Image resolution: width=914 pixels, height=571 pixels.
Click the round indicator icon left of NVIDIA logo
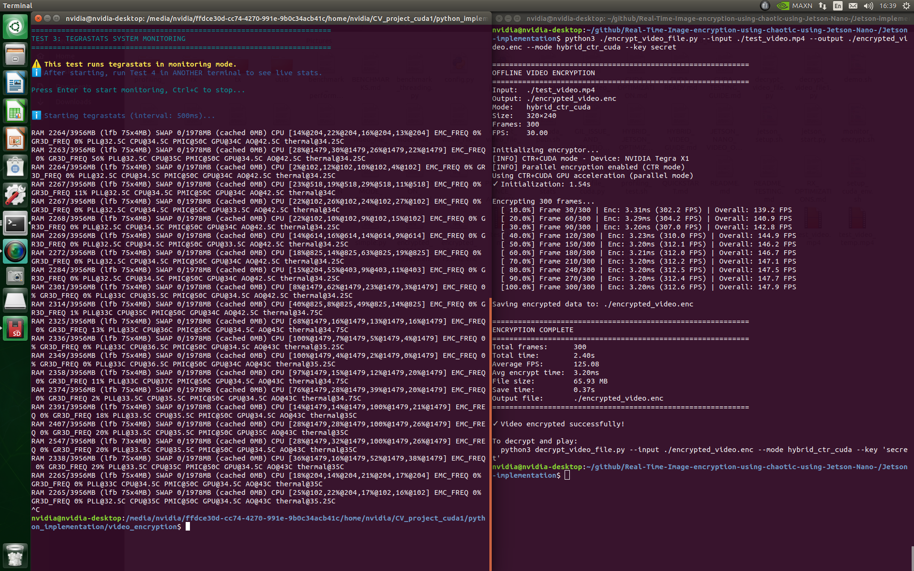click(x=765, y=6)
